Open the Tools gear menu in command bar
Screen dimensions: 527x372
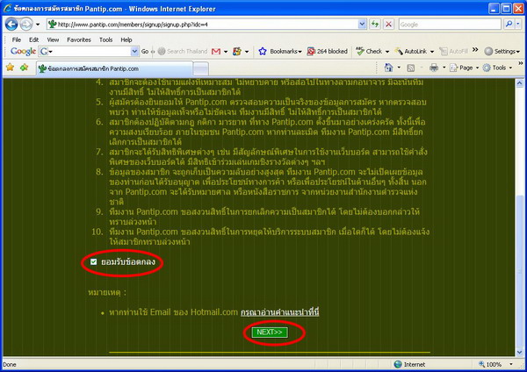click(497, 68)
